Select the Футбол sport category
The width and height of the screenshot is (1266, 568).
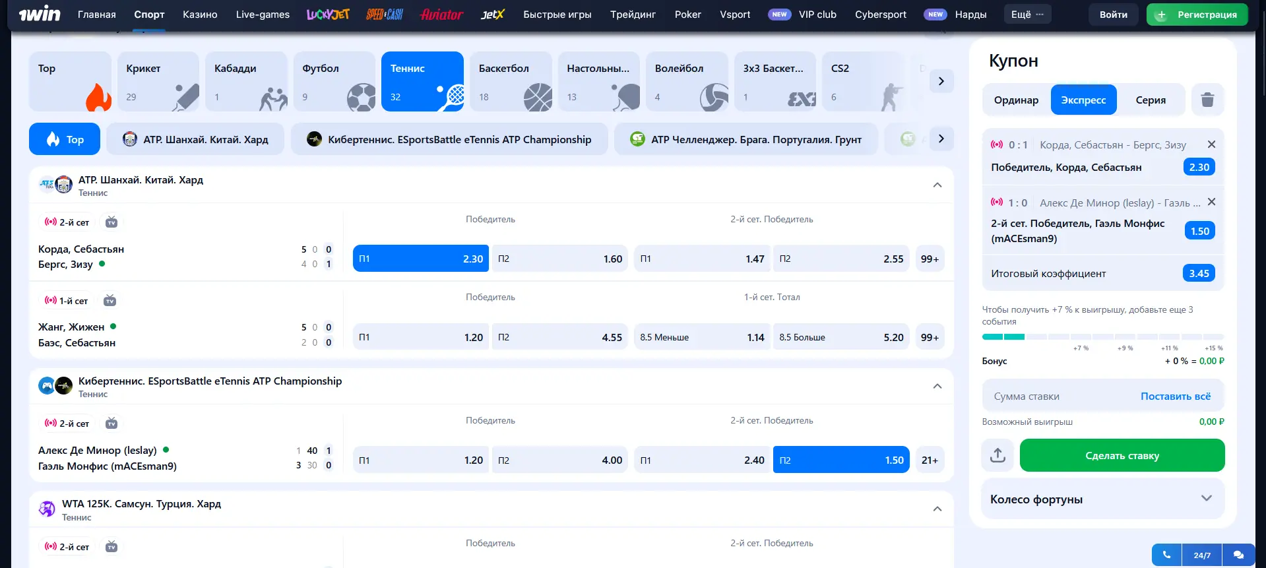(334, 81)
